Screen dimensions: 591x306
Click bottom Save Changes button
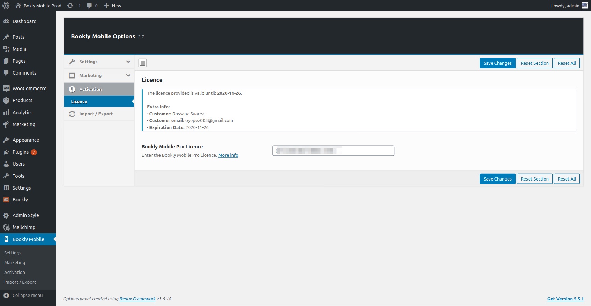497,179
